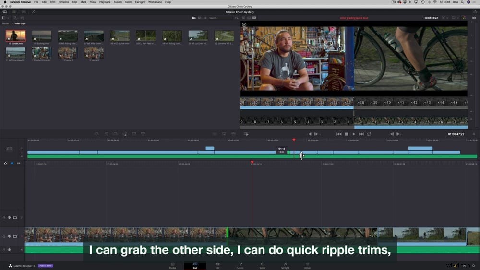Click the Cut transition icon
Viewport: 480px width, 270px height.
pos(215,134)
